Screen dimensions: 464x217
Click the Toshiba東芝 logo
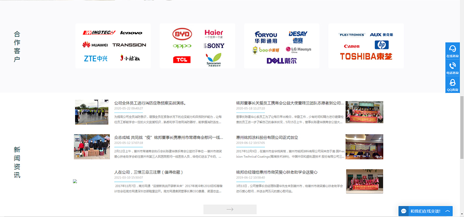(366, 56)
